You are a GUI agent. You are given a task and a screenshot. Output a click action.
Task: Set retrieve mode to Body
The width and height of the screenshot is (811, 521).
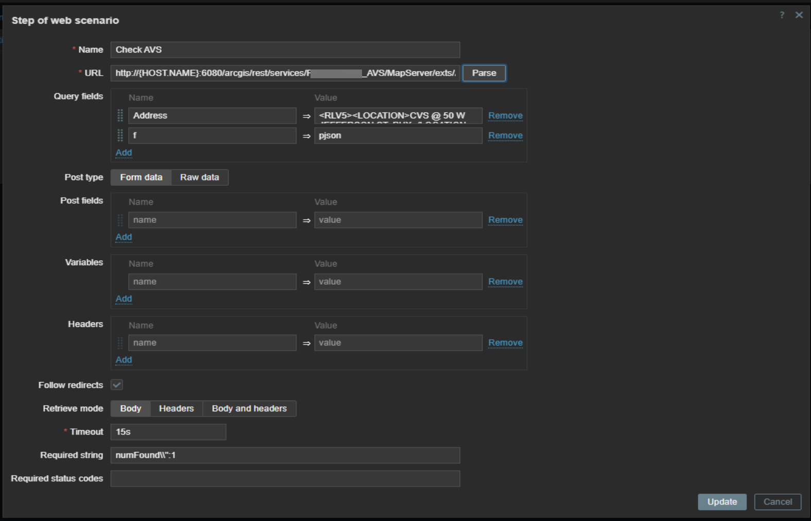130,408
